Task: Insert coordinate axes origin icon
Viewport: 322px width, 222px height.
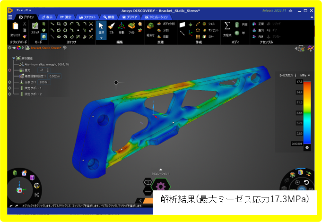Action: tap(191, 34)
